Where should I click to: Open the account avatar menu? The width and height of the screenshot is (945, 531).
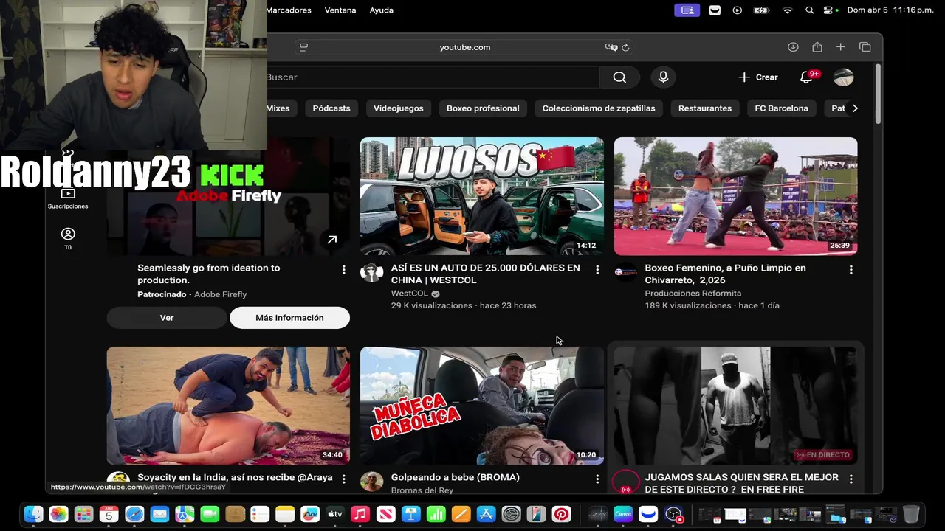[x=843, y=77]
